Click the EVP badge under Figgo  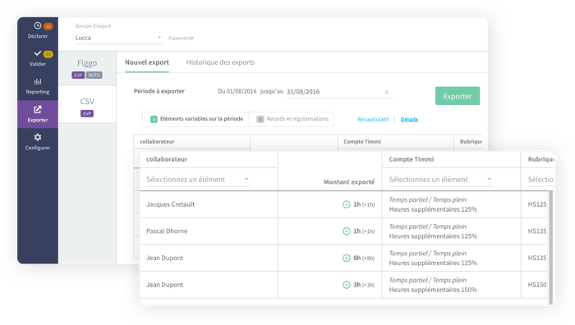click(78, 76)
